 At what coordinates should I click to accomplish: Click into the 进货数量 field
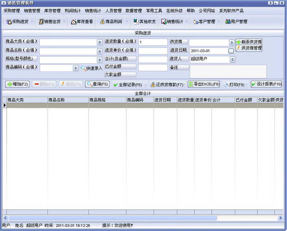tap(153, 42)
